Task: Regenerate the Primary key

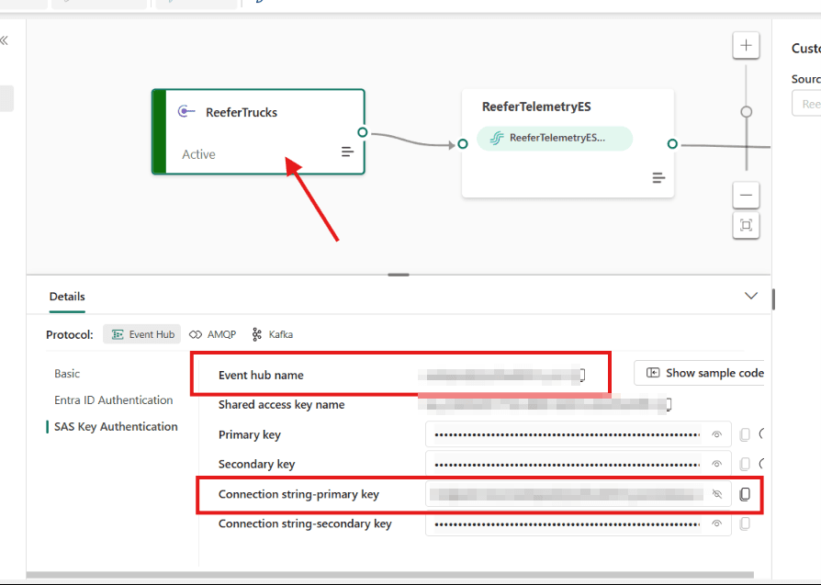Action: pyautogui.click(x=762, y=433)
